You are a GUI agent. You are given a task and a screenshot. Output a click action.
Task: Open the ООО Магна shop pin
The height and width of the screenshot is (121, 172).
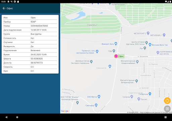[x=99, y=96]
